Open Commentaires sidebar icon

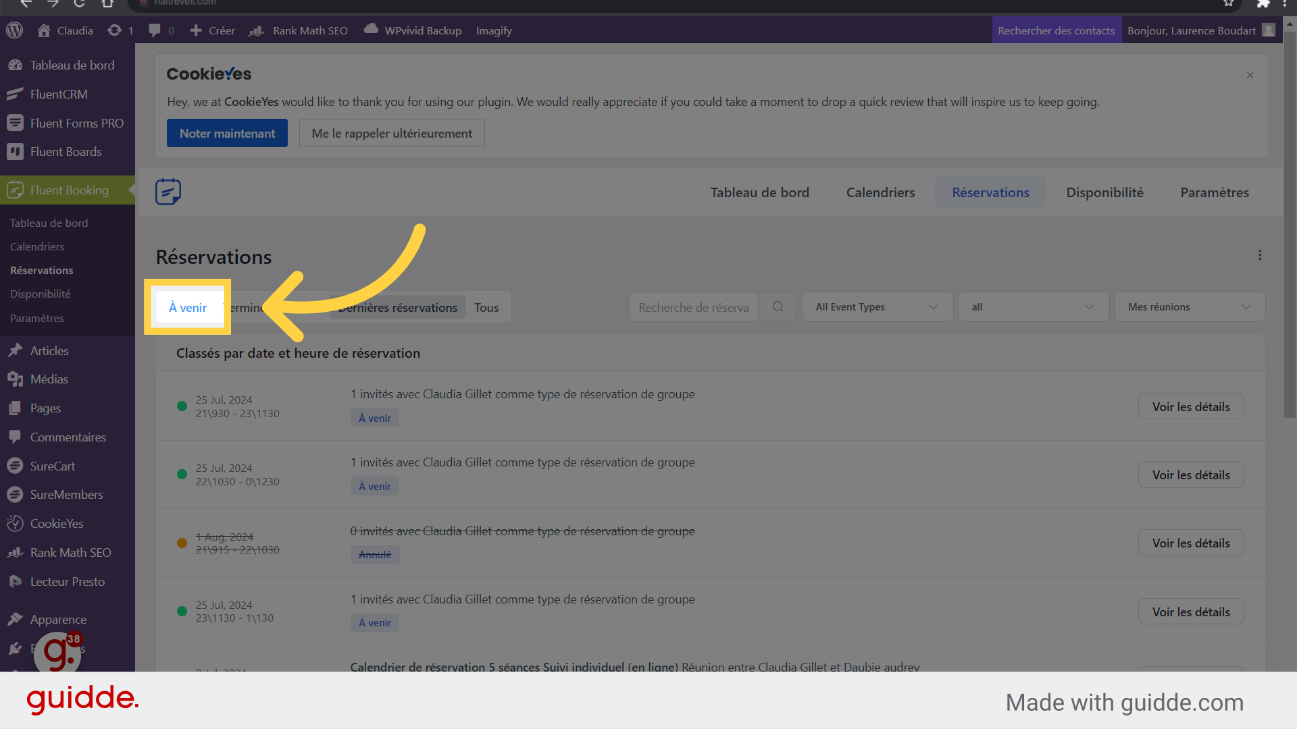(x=15, y=437)
